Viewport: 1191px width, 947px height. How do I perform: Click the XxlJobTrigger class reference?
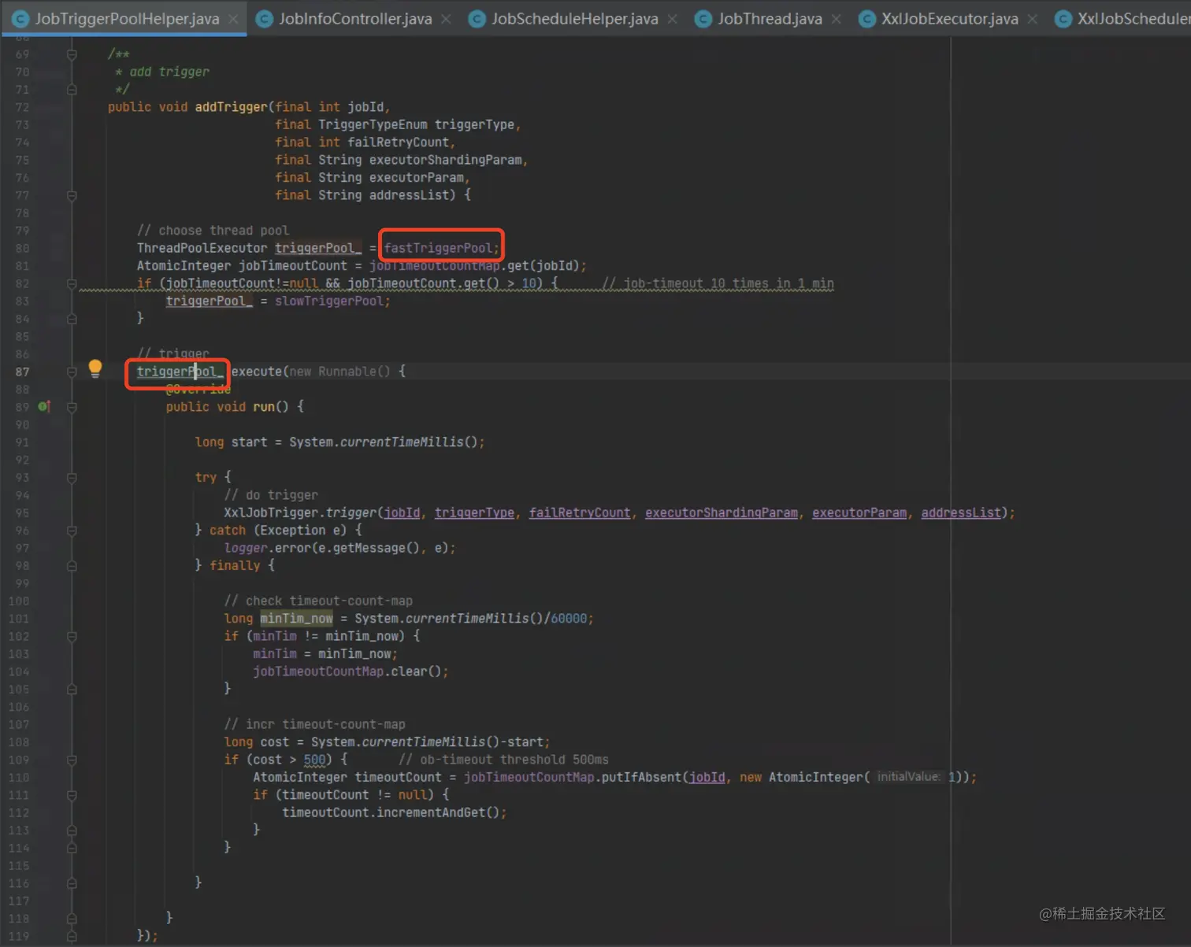click(271, 512)
